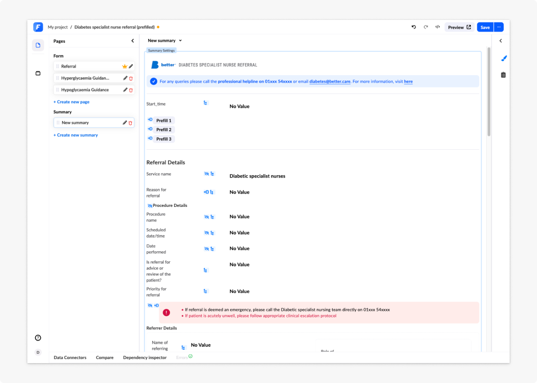Viewport: 537px width, 383px height.
Task: Click Create new page link
Action: 71,102
